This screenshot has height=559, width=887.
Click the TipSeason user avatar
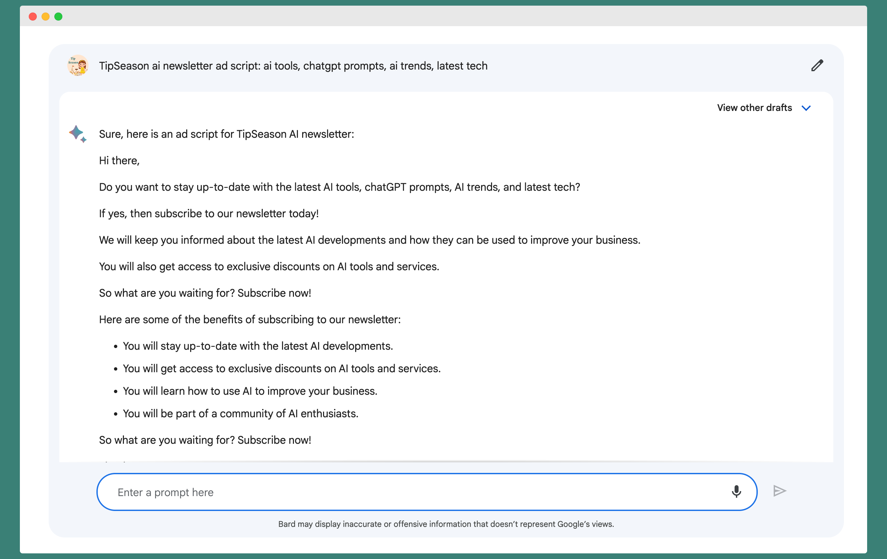[78, 66]
